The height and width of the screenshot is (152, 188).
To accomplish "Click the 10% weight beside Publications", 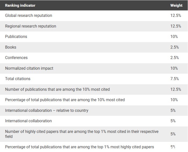I will point(174,36).
